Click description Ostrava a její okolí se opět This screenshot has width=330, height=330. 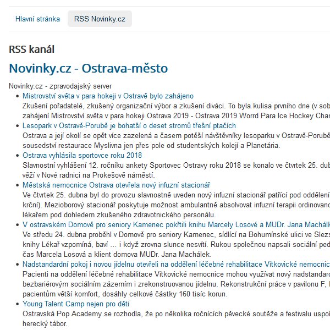pyautogui.click(x=176, y=136)
